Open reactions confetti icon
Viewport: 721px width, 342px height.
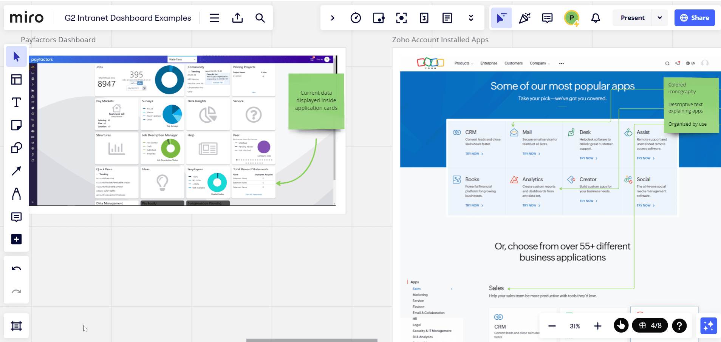pos(525,18)
